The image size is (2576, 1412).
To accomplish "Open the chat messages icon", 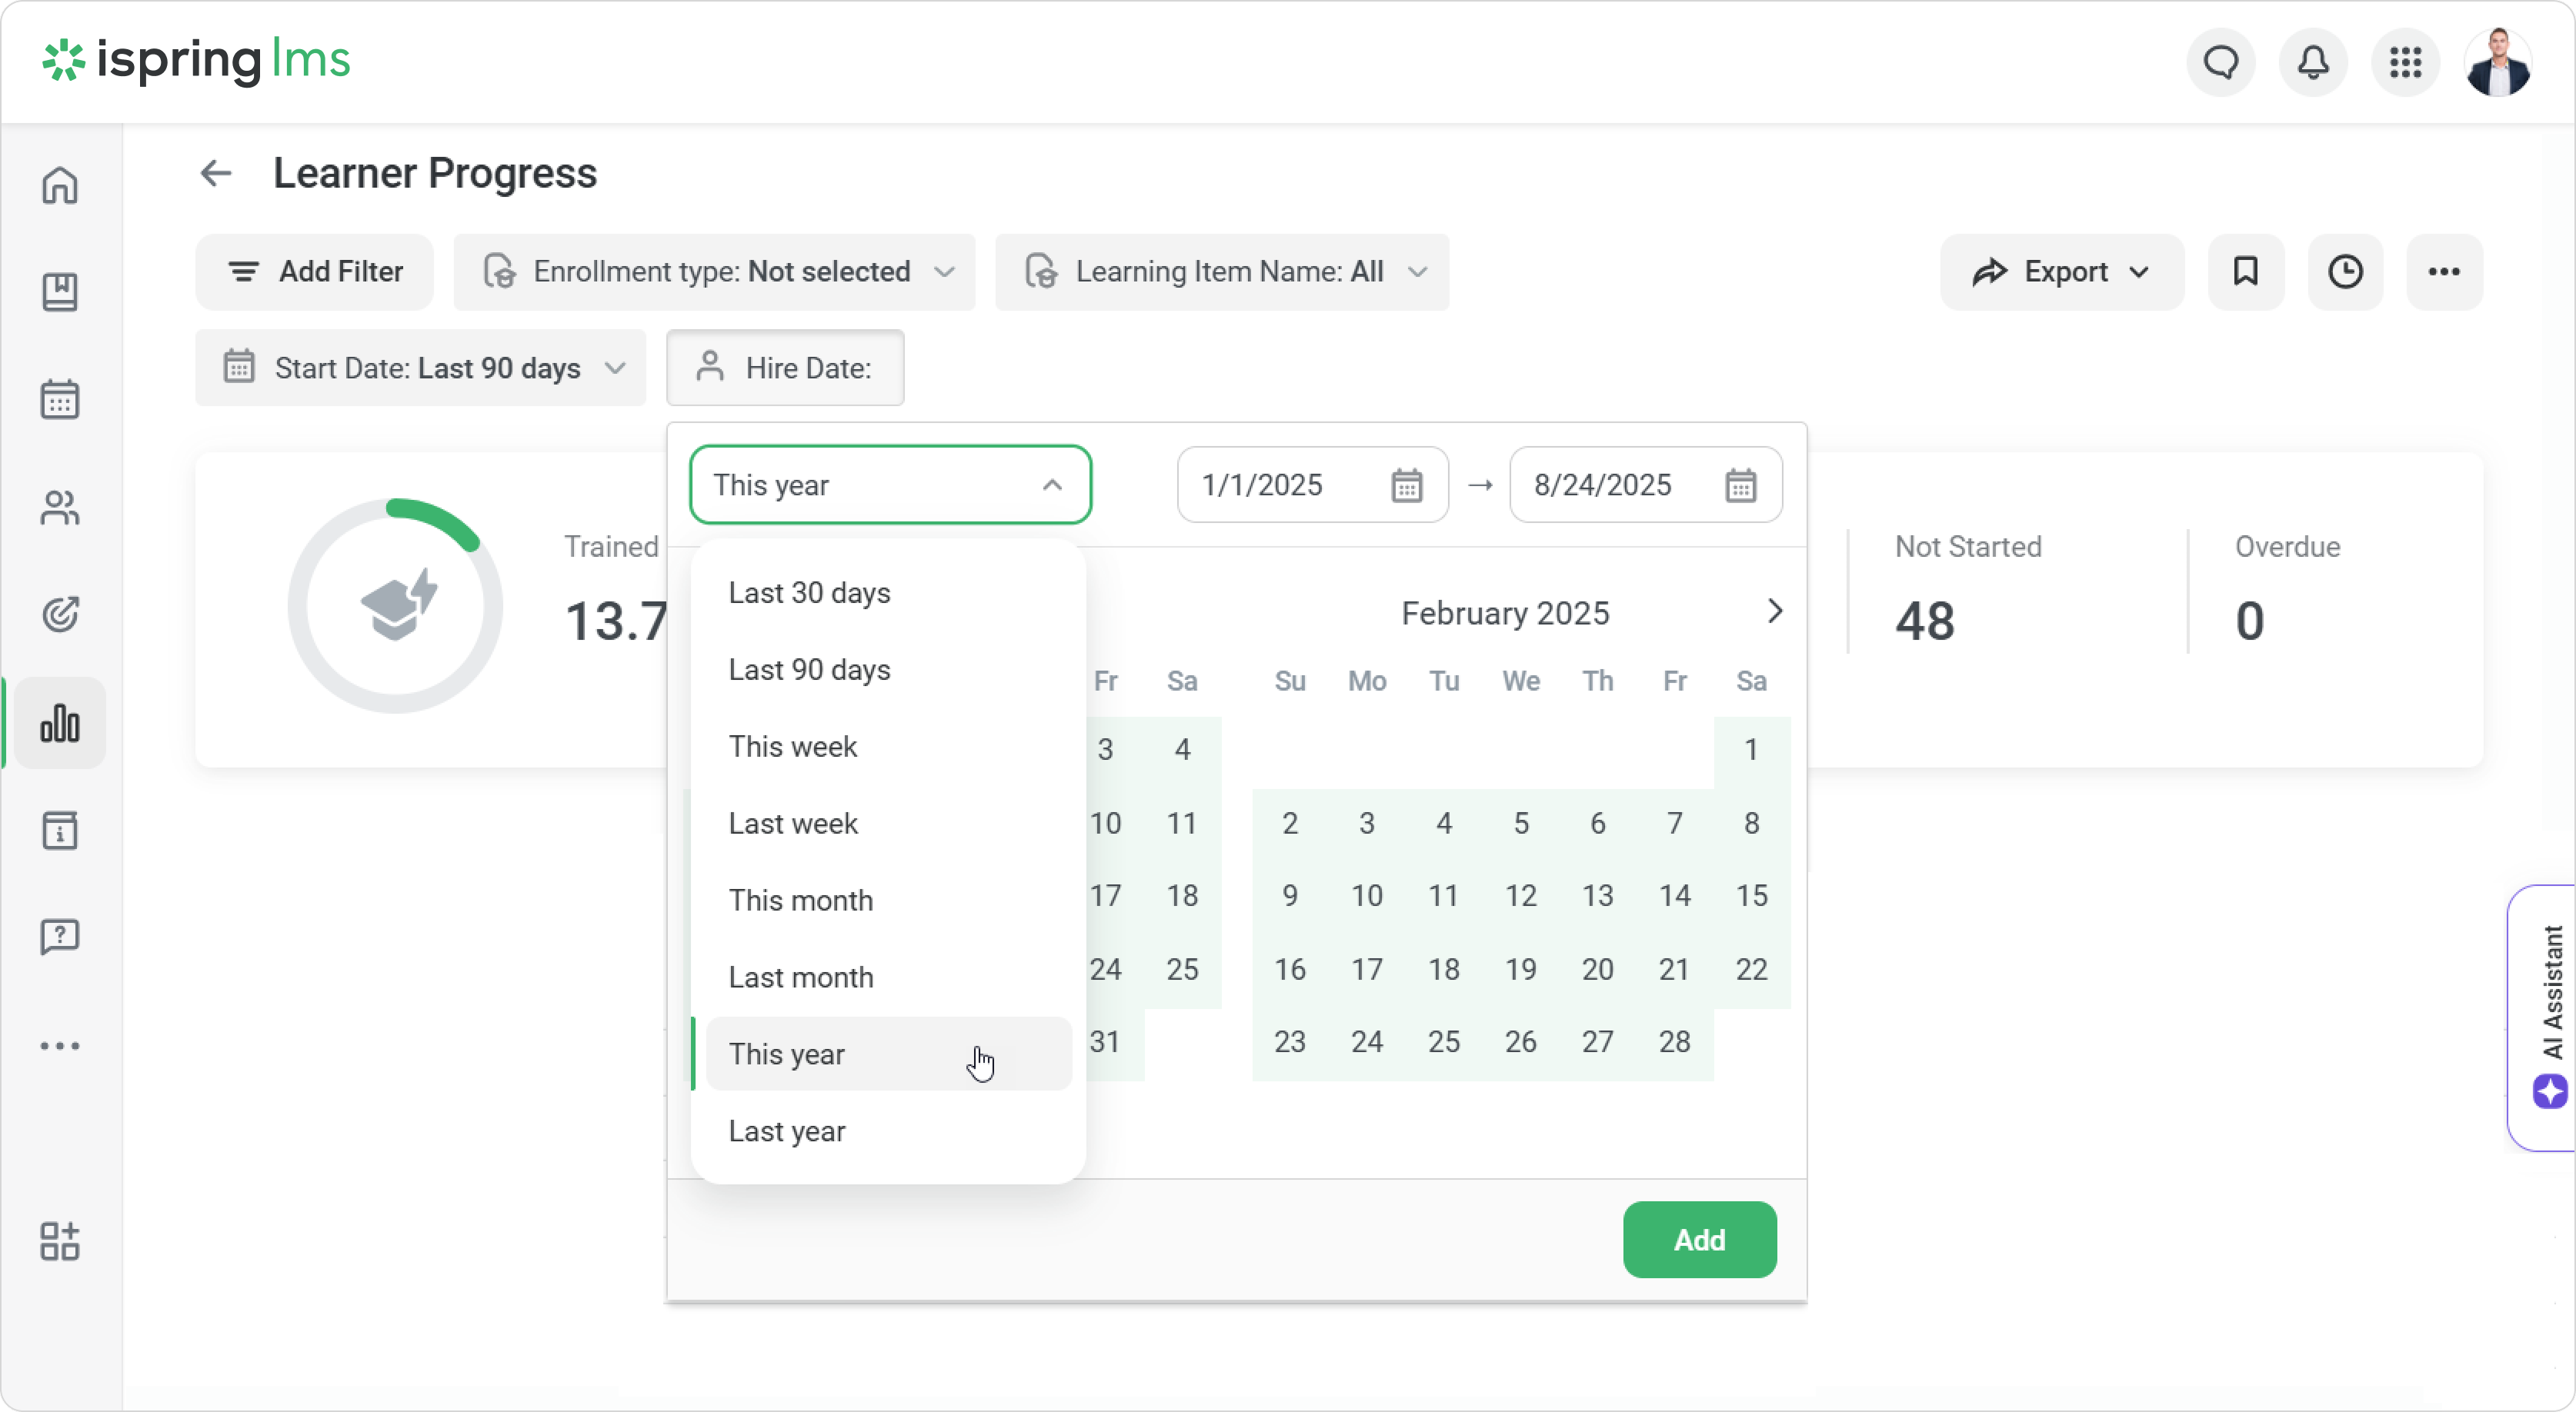I will coord(2221,63).
